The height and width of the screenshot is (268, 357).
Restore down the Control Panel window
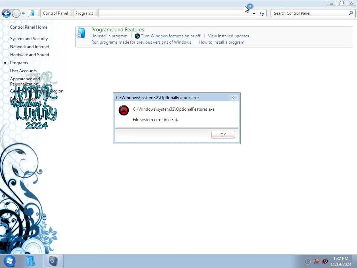[x=341, y=3]
